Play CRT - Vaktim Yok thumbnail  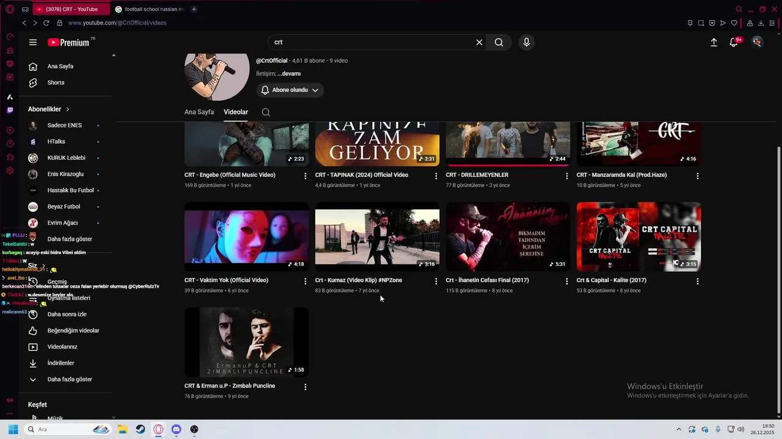[x=246, y=237]
